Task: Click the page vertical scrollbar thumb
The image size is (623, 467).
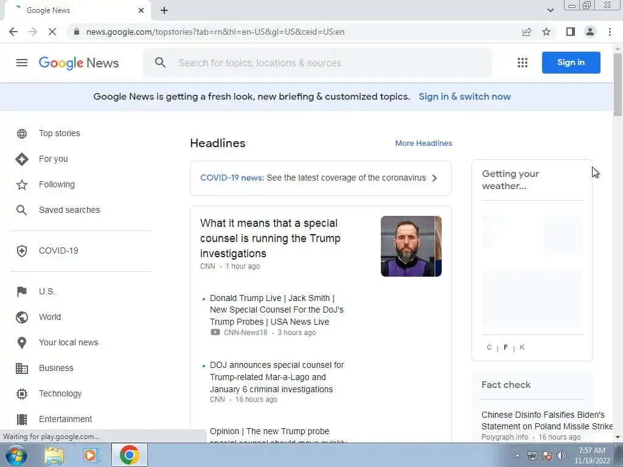Action: pos(618,85)
